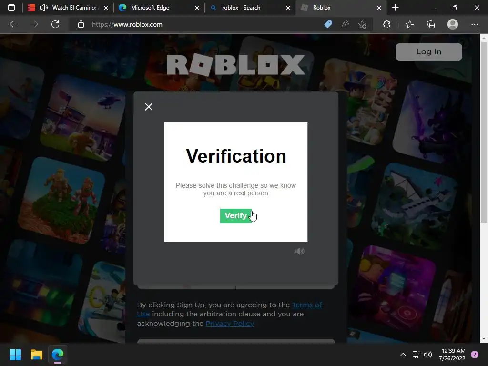Add this page to favorites
The image size is (488, 366).
coord(362,24)
